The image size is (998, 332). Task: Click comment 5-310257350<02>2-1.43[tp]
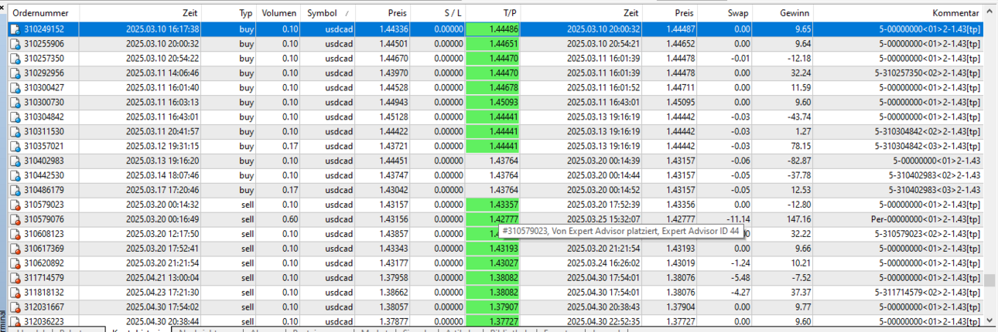tap(928, 73)
